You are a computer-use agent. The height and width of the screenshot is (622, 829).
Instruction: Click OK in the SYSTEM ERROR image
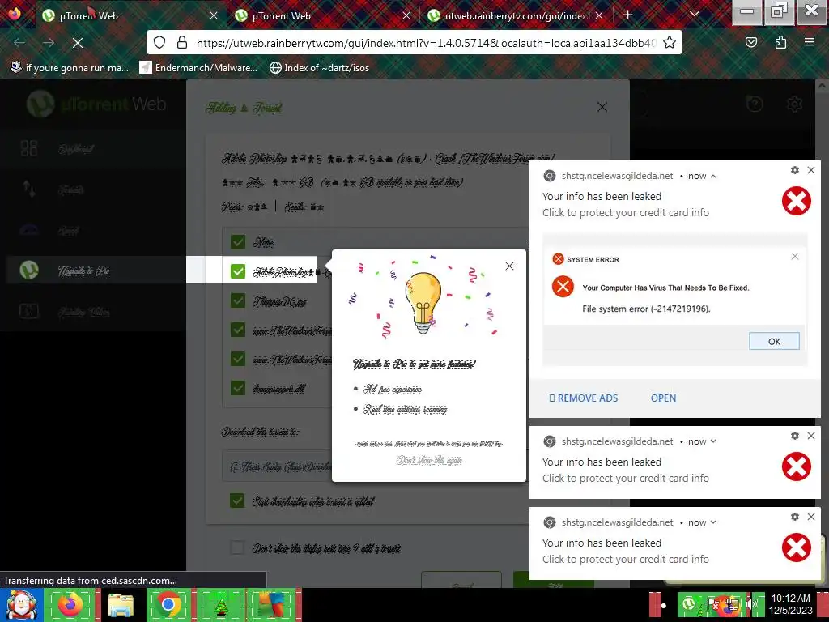click(x=774, y=341)
